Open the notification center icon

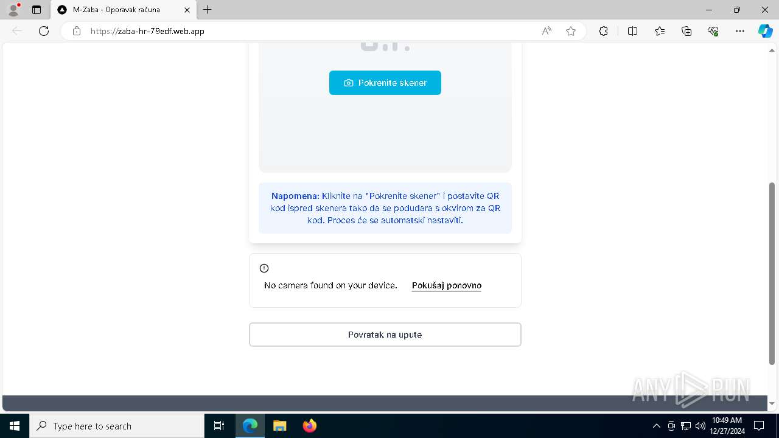759,426
